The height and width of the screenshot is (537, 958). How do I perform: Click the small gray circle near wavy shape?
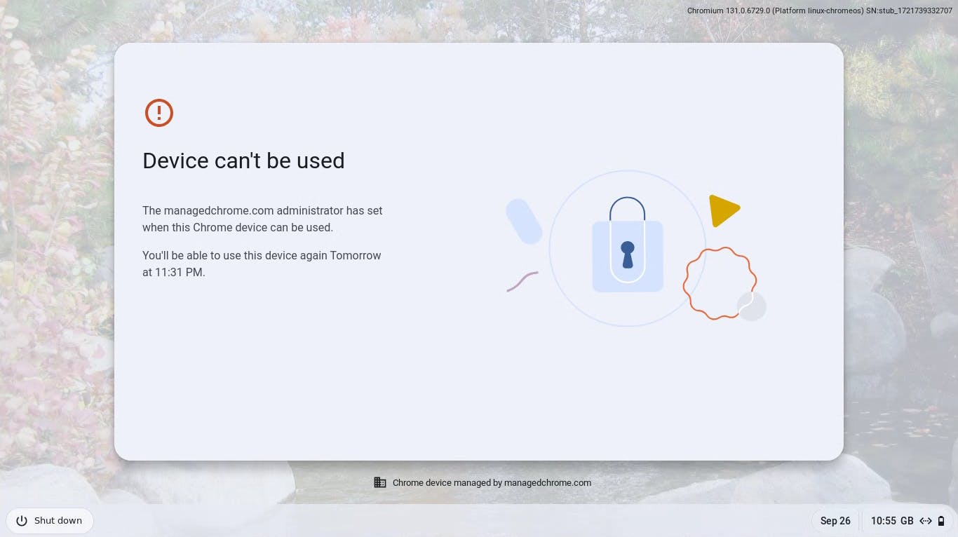pyautogui.click(x=753, y=307)
